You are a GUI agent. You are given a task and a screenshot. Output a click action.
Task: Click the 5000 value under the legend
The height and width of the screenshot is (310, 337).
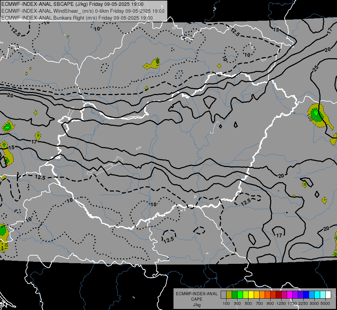(325, 303)
